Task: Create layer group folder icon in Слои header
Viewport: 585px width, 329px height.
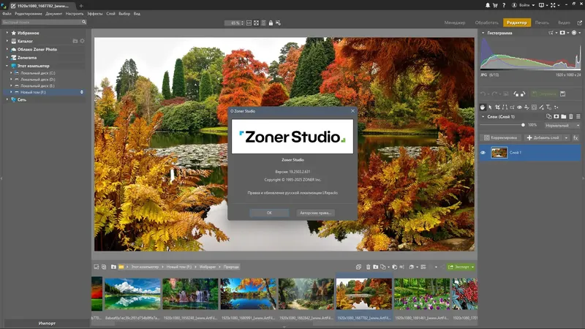Action: click(563, 117)
